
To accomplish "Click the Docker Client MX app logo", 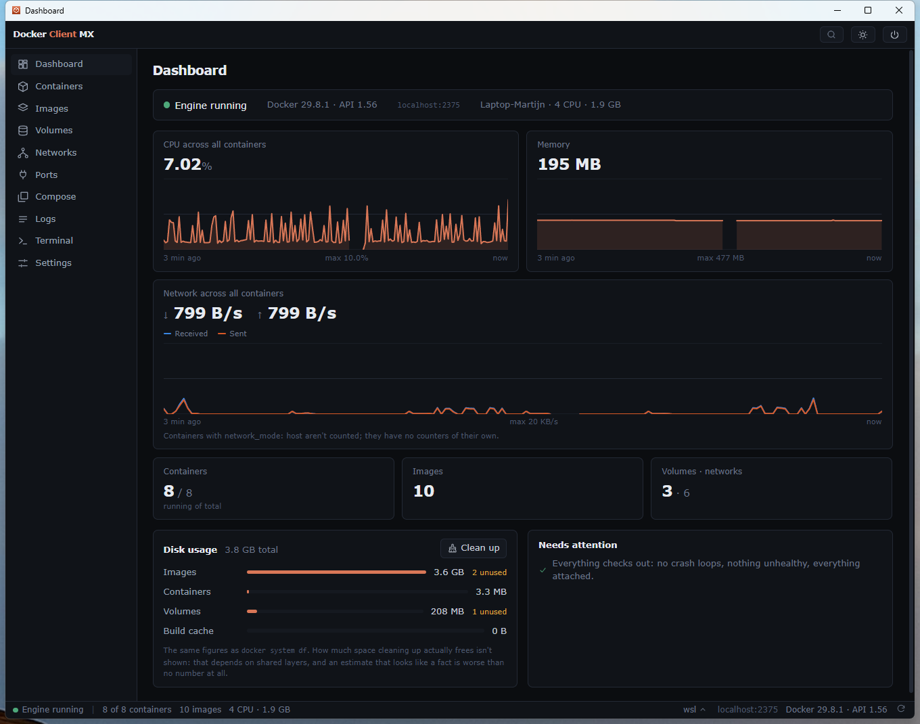I will click(x=53, y=35).
